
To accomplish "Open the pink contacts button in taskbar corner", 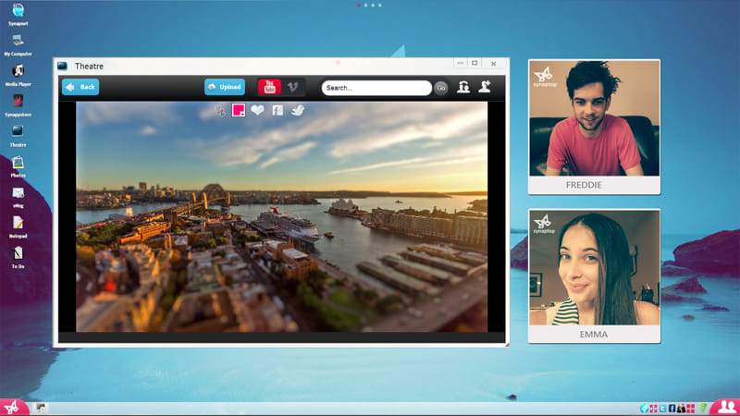I will coord(725,408).
